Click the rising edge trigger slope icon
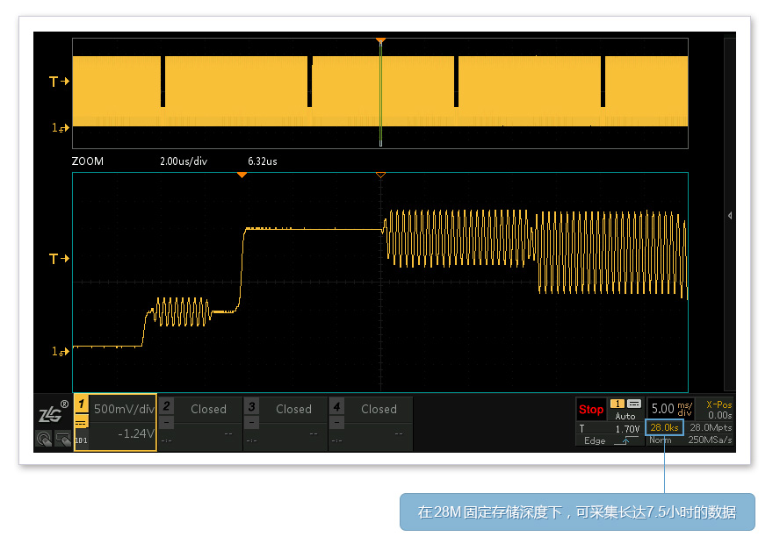Viewport: 780px width, 558px height. (x=625, y=440)
